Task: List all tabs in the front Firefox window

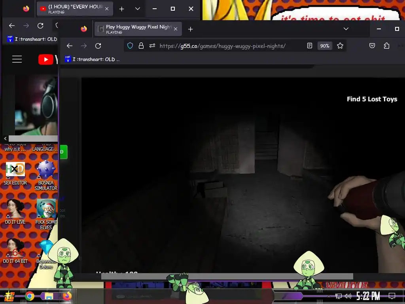Action: click(346, 29)
